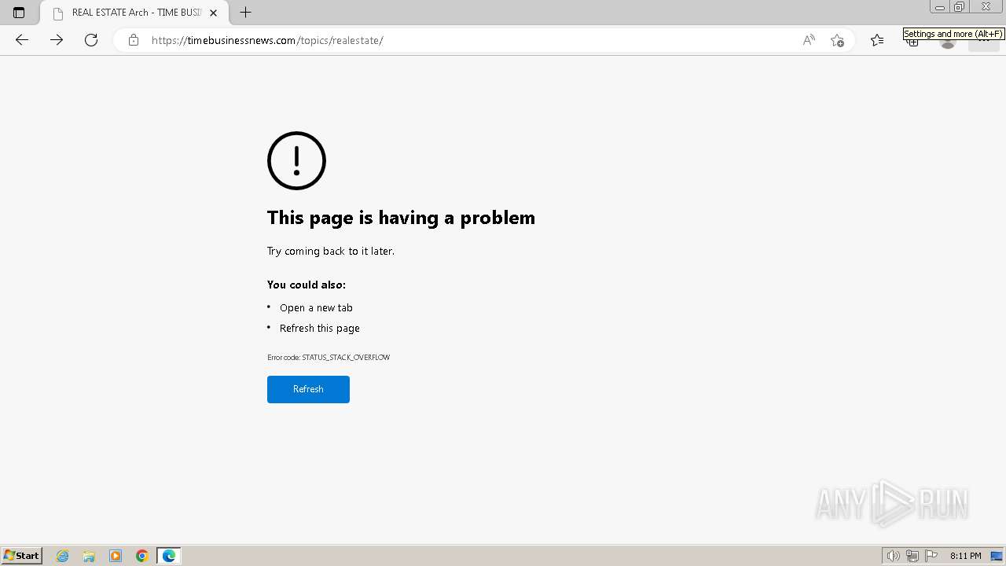Click the Refresh button on error page
Screen dimensions: 1006x566
(308, 389)
